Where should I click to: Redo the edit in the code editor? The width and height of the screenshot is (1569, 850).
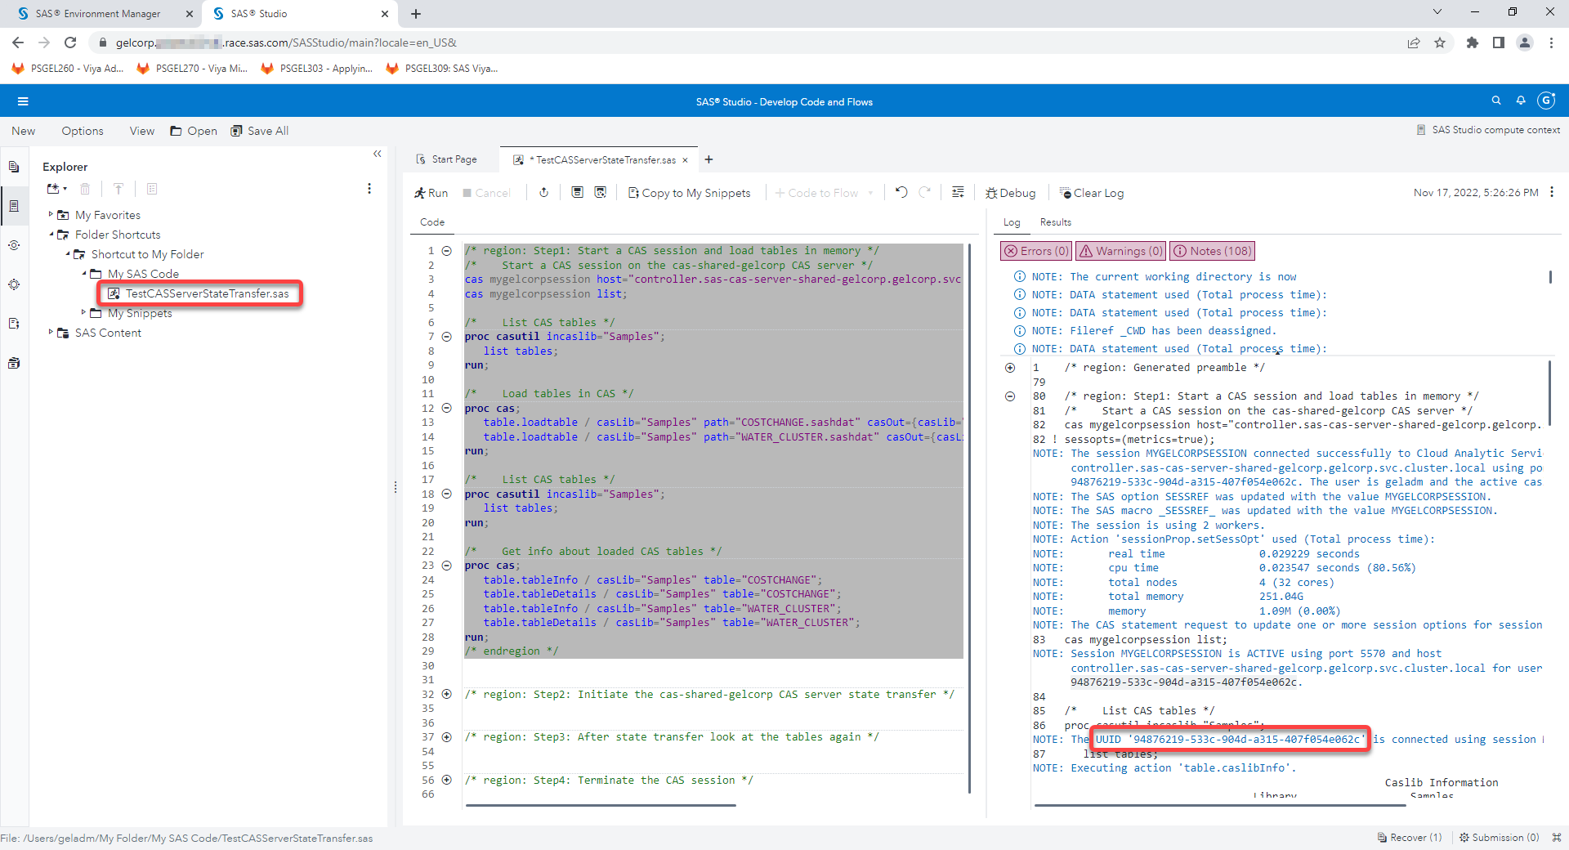(x=925, y=192)
